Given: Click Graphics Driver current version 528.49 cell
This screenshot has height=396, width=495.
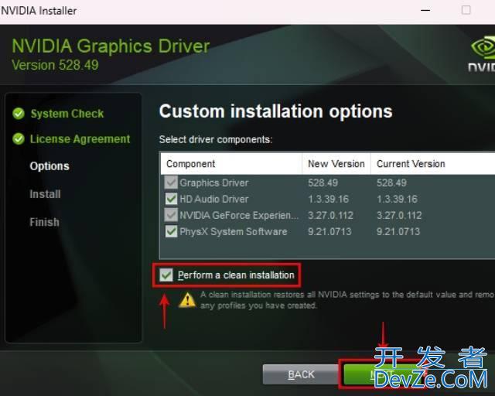Looking at the screenshot, I should 391,183.
